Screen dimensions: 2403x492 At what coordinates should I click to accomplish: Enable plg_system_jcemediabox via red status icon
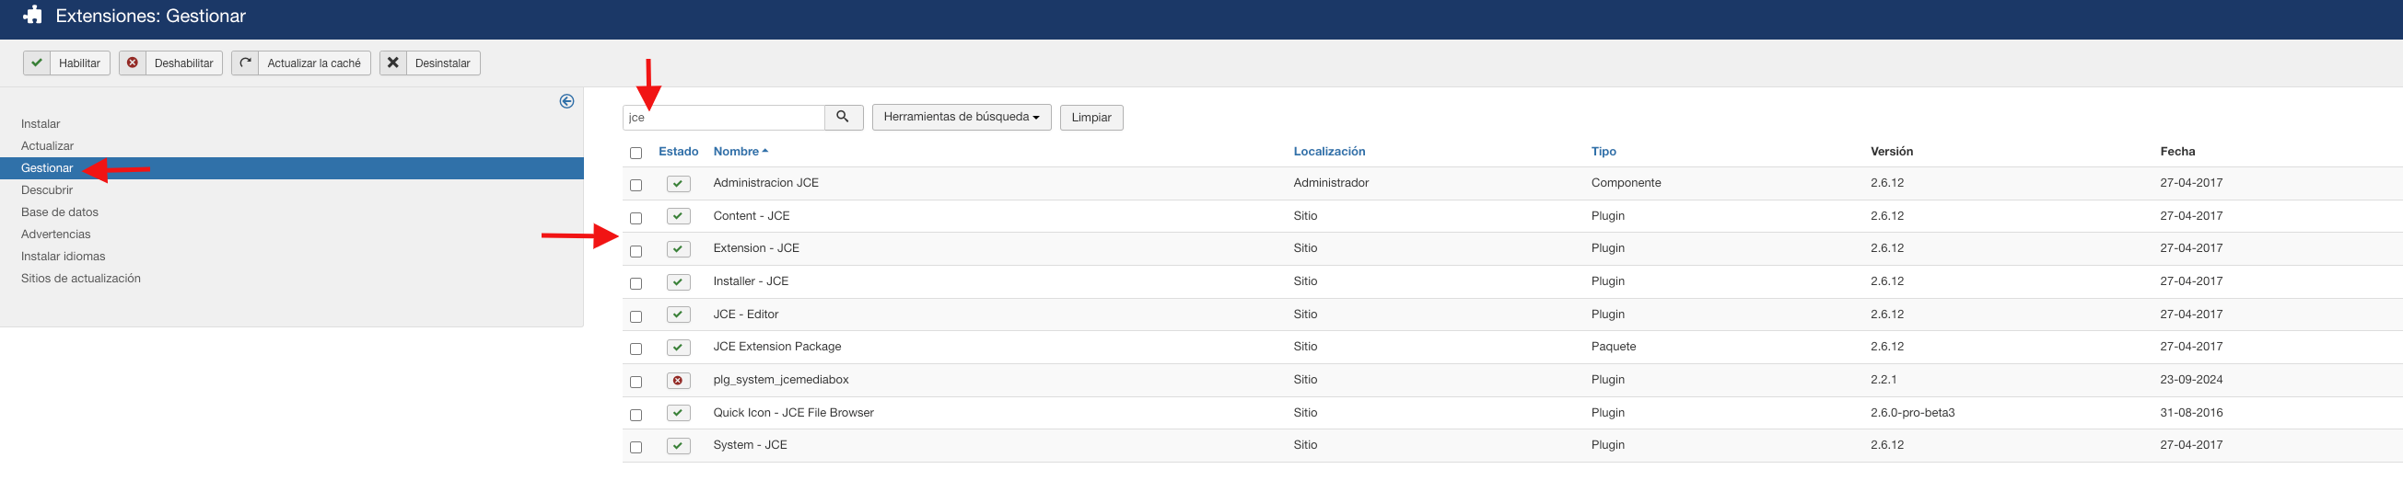[x=678, y=380]
